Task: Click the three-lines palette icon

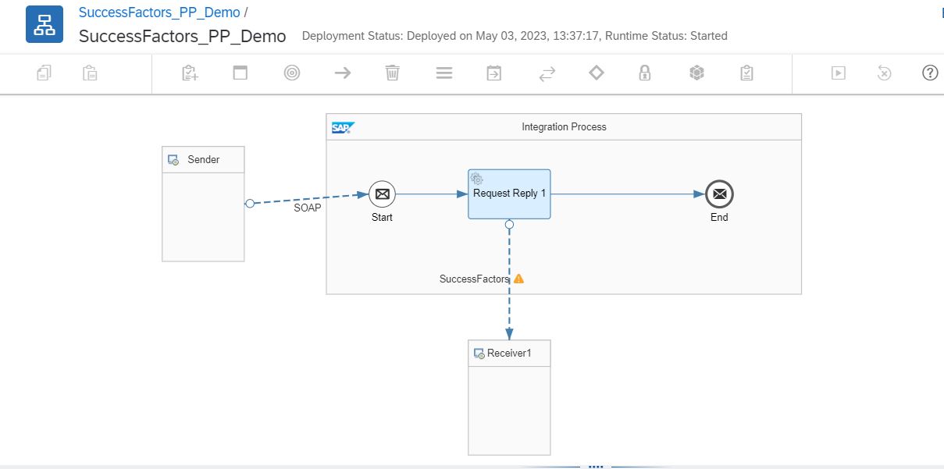Action: click(444, 73)
